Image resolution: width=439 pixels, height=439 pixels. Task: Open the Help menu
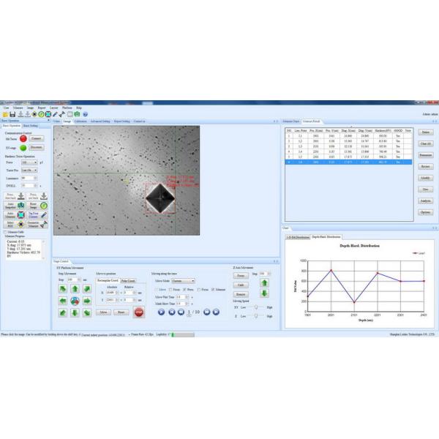pos(79,108)
